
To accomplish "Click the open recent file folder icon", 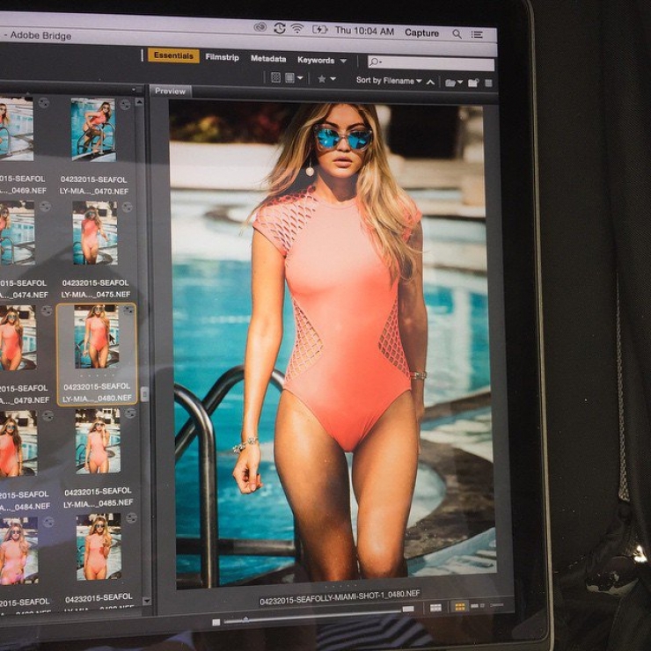I will point(450,83).
